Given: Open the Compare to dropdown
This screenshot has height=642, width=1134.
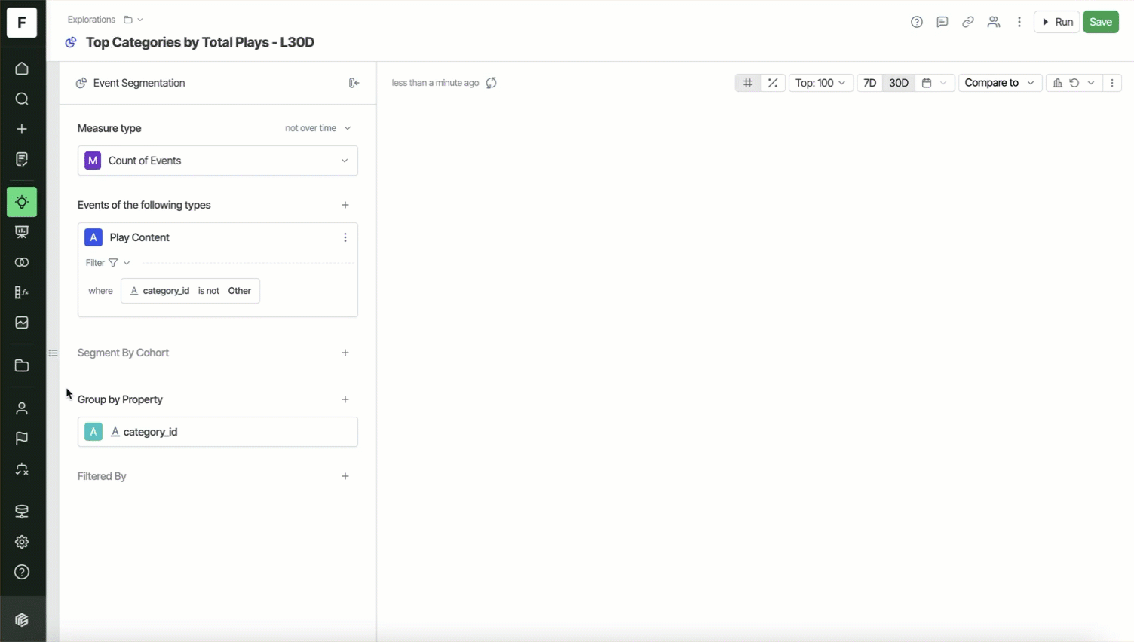Looking at the screenshot, I should pyautogui.click(x=1000, y=83).
